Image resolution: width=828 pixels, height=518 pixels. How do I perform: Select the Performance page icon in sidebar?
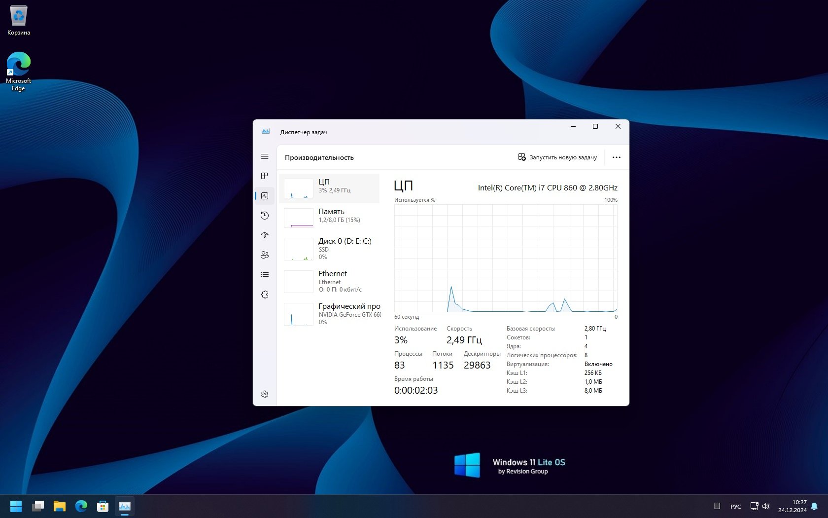pos(265,196)
